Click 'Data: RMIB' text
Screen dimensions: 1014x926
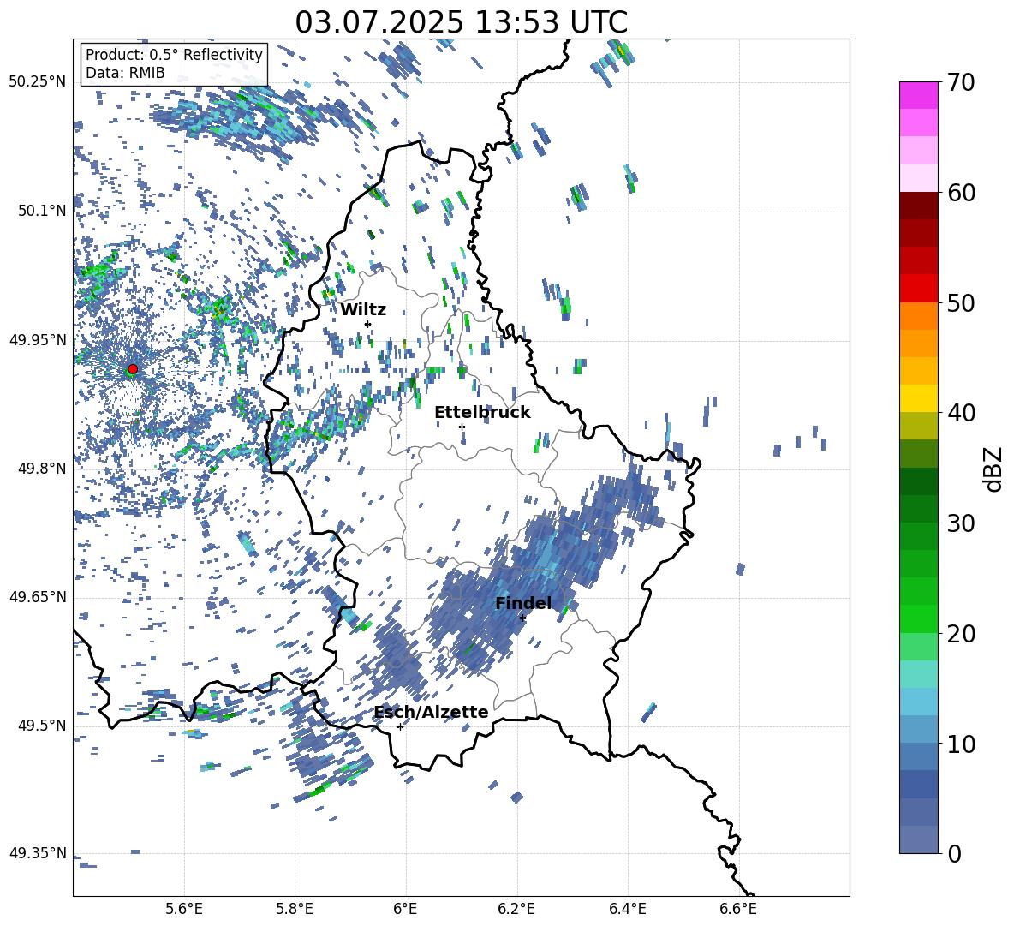click(125, 73)
